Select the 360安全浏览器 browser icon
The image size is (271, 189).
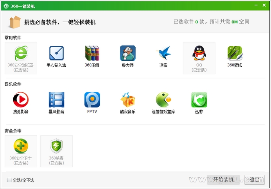pyautogui.click(x=21, y=53)
